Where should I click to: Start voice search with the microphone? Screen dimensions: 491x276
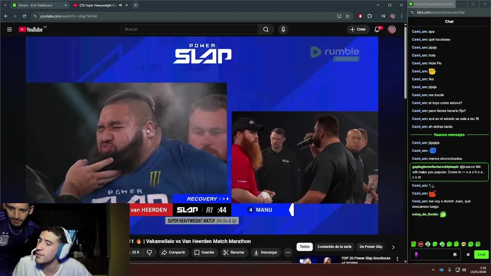[x=283, y=30]
